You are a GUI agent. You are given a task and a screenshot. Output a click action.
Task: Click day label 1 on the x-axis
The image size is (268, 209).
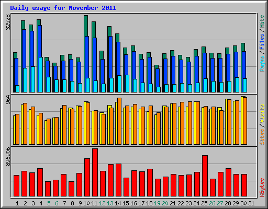(17, 203)
